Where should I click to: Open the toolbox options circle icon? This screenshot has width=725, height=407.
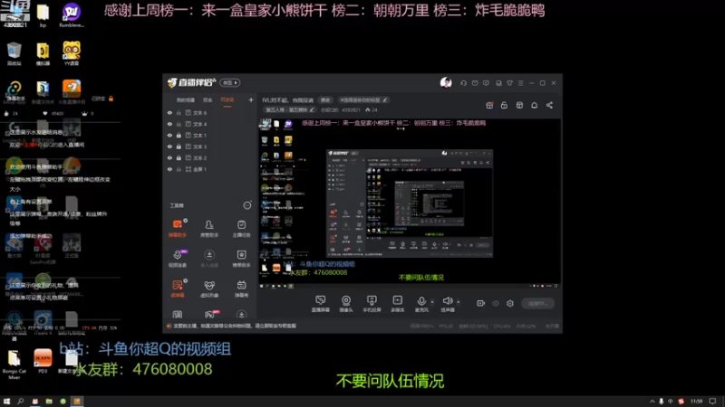(x=247, y=205)
